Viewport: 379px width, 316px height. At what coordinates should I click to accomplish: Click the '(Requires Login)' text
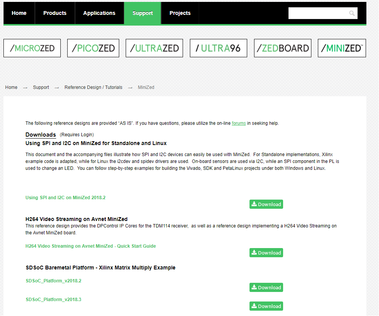pyautogui.click(x=77, y=135)
